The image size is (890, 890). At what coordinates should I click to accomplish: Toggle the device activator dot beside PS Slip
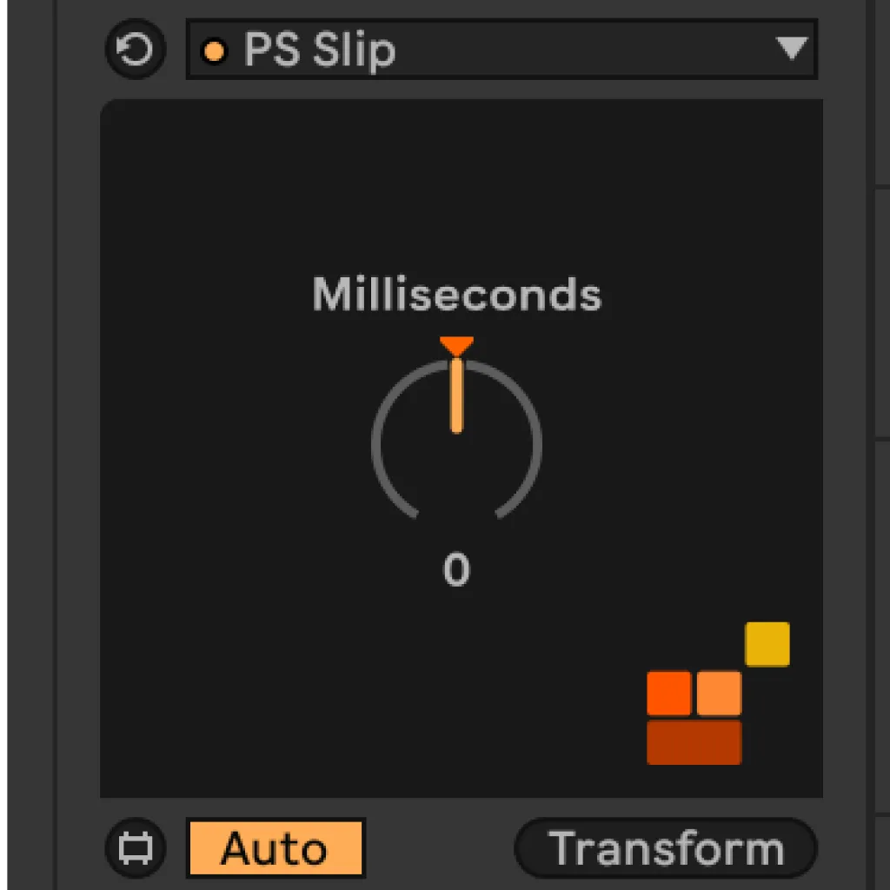click(215, 50)
